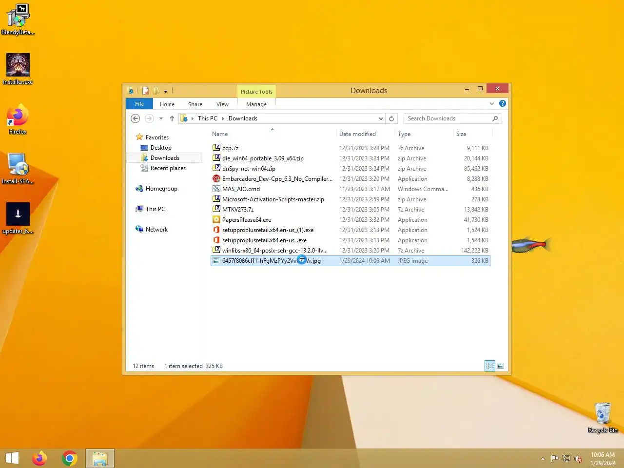The height and width of the screenshot is (468, 624).
Task: Open the Explorer Help button
Action: [503, 103]
